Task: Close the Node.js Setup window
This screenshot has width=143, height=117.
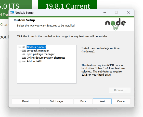Action: (128, 12)
